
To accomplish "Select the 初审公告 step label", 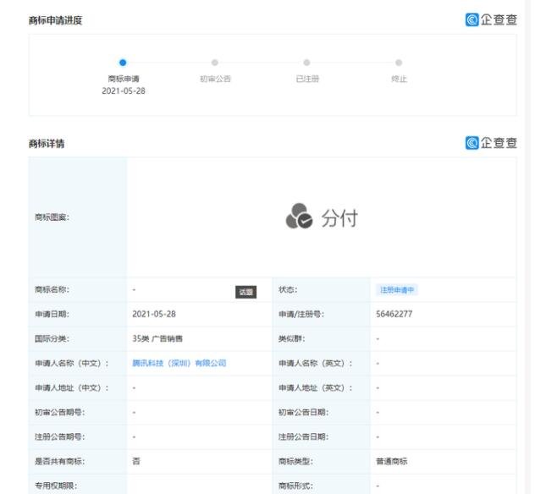I will coord(215,79).
